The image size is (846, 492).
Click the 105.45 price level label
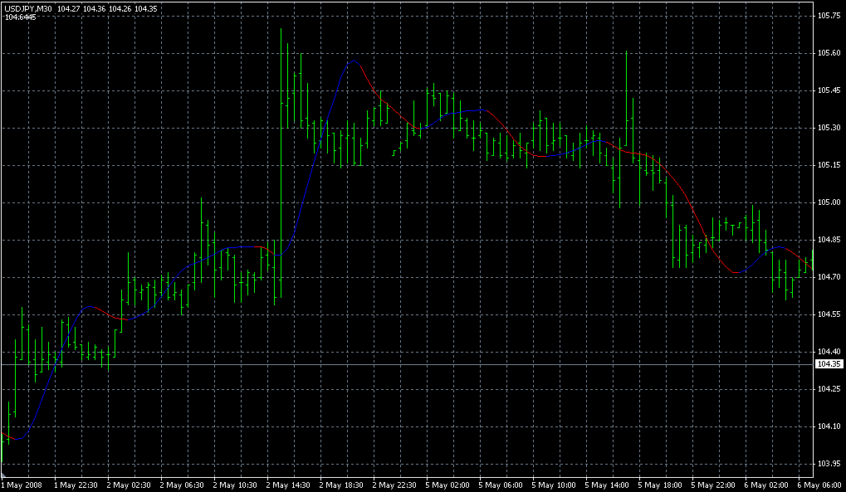coord(829,90)
